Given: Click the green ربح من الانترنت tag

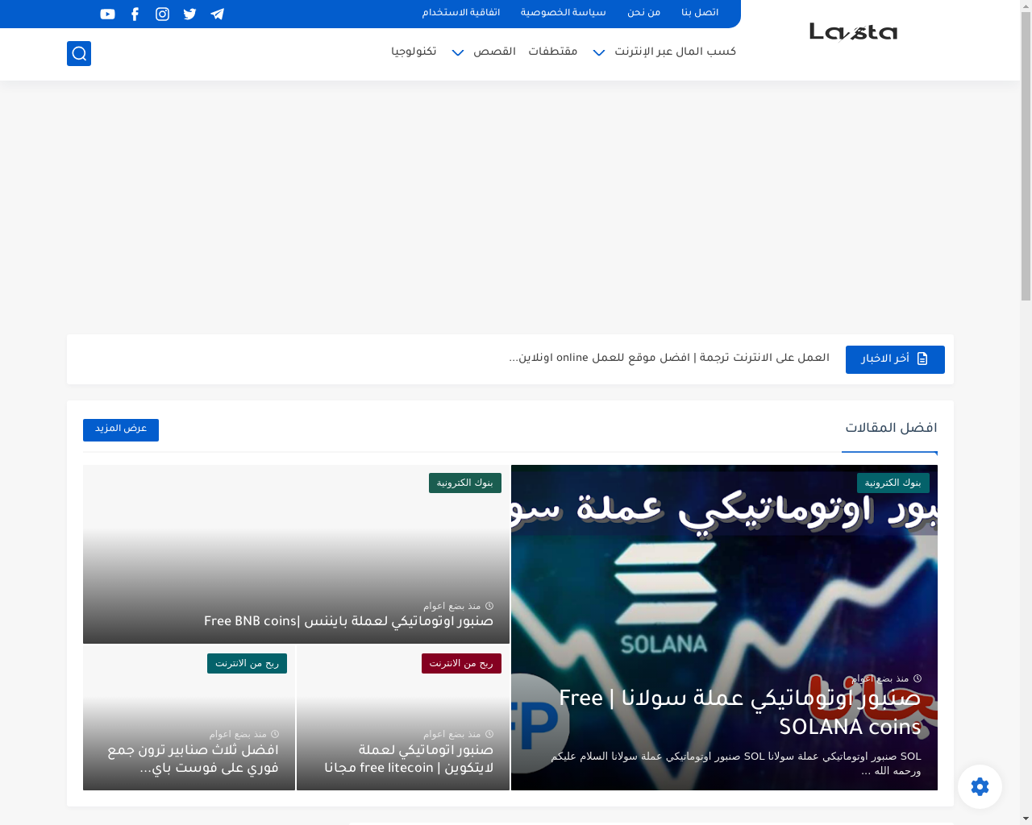Looking at the screenshot, I should click(x=247, y=663).
